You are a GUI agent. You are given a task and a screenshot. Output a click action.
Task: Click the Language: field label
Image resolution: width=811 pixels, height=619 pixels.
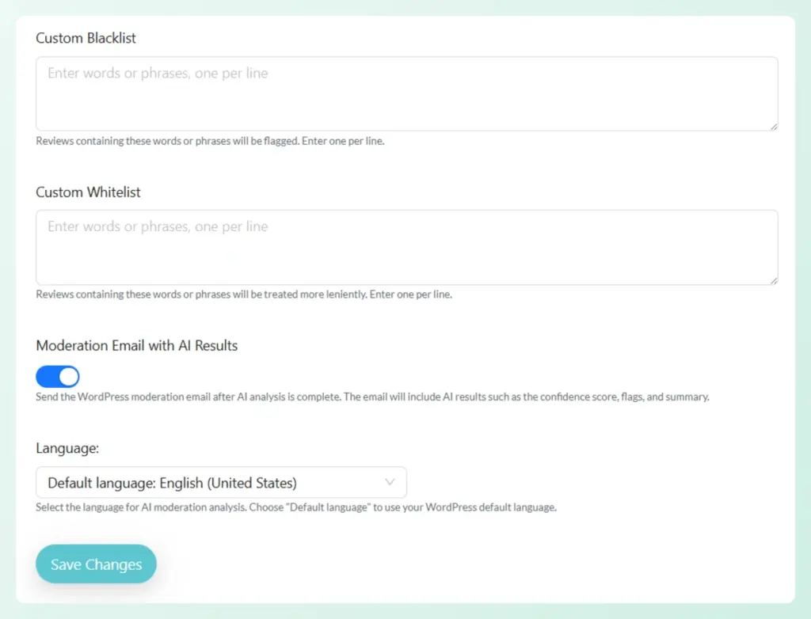pyautogui.click(x=67, y=448)
